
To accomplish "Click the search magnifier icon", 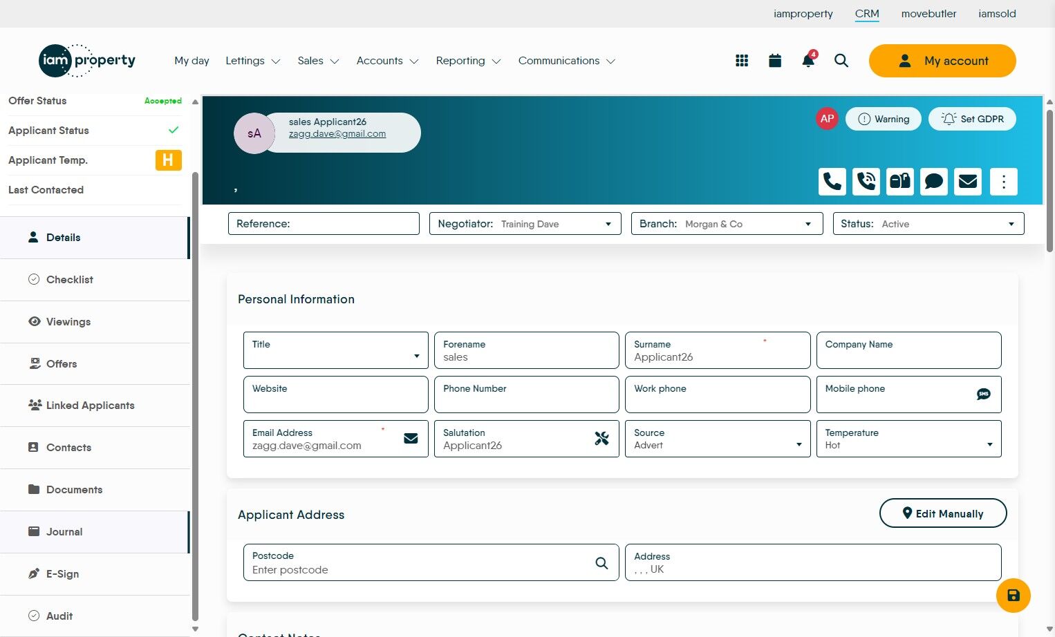I will coord(841,61).
